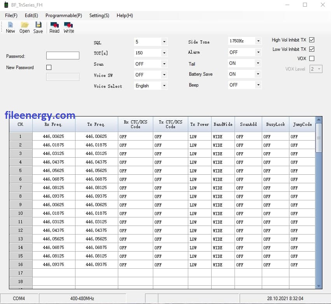
Task: Click the Save floppy disk icon
Action: (38, 28)
